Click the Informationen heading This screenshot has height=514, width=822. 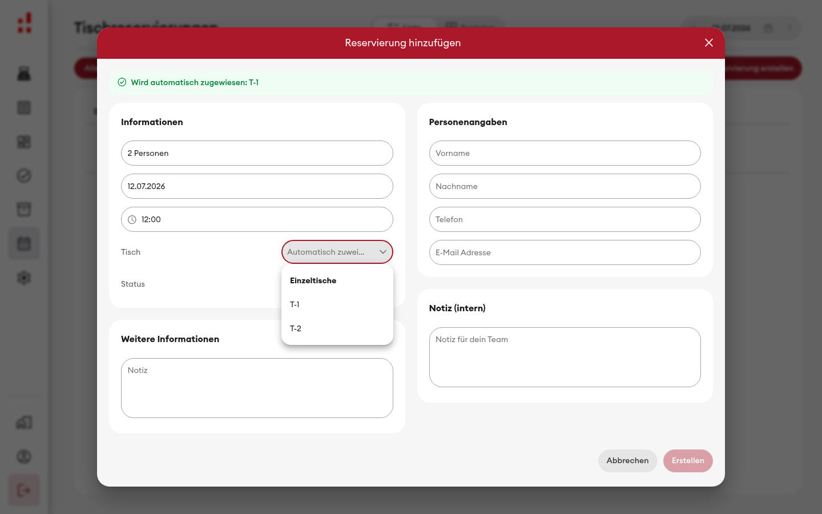click(152, 122)
